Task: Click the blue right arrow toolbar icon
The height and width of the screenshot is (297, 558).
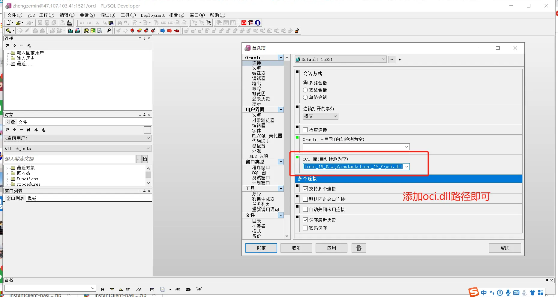Action: pos(163,31)
